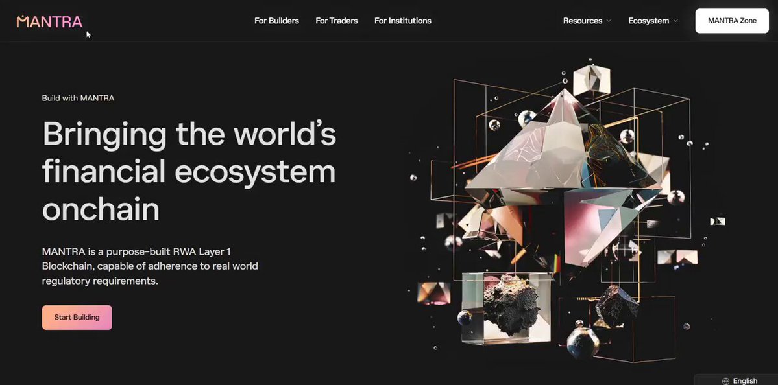Viewport: 778px width, 385px height.
Task: Go to For Traders
Action: pos(336,21)
